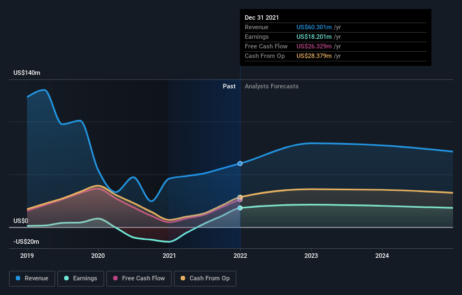Click the teal Earnings data point at 2022
The width and height of the screenshot is (462, 295).
pos(240,208)
